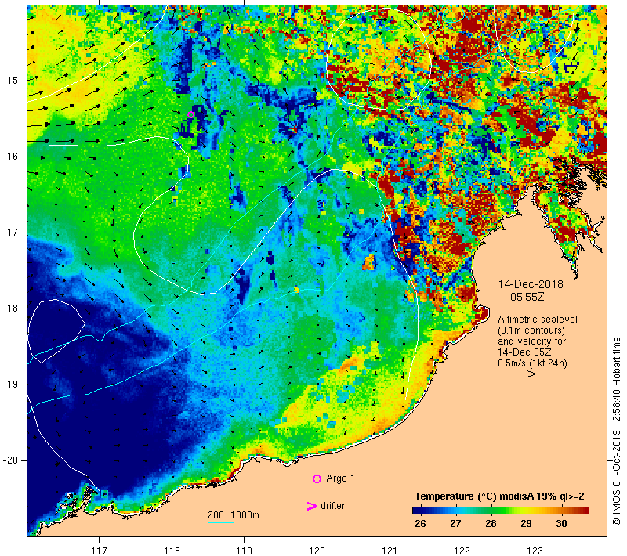Click the latitude axis label '-17'
Viewport: 627px width, 556px height.
tap(10, 232)
